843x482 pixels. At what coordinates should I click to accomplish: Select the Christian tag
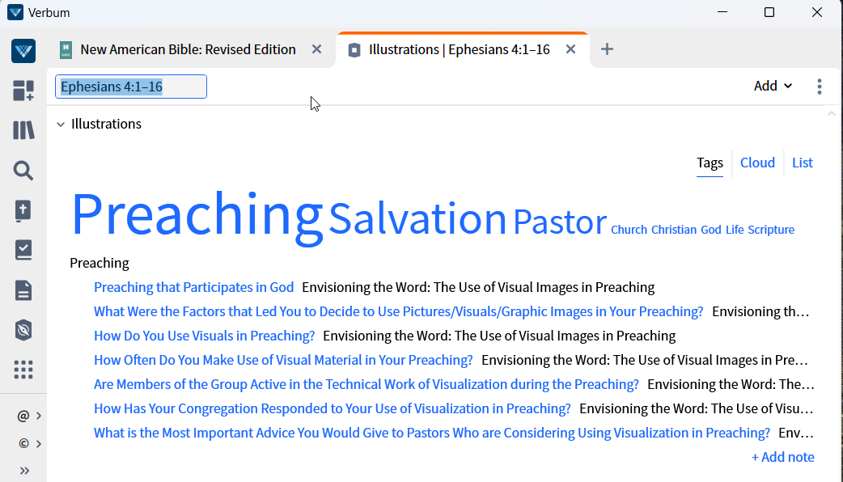point(674,230)
